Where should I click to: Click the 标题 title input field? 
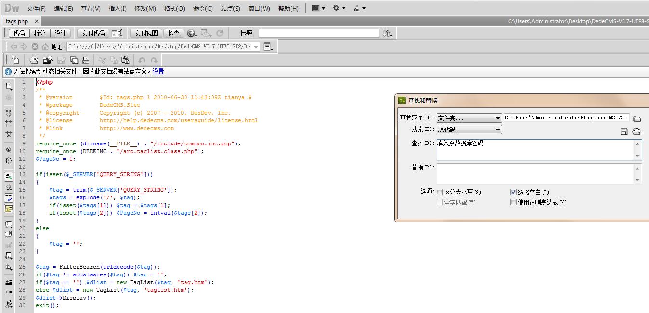[x=319, y=33]
